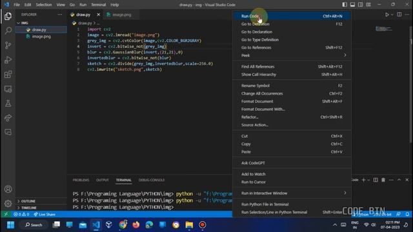413x232 pixels.
Task: Split the terminal panel
Action: (376, 180)
